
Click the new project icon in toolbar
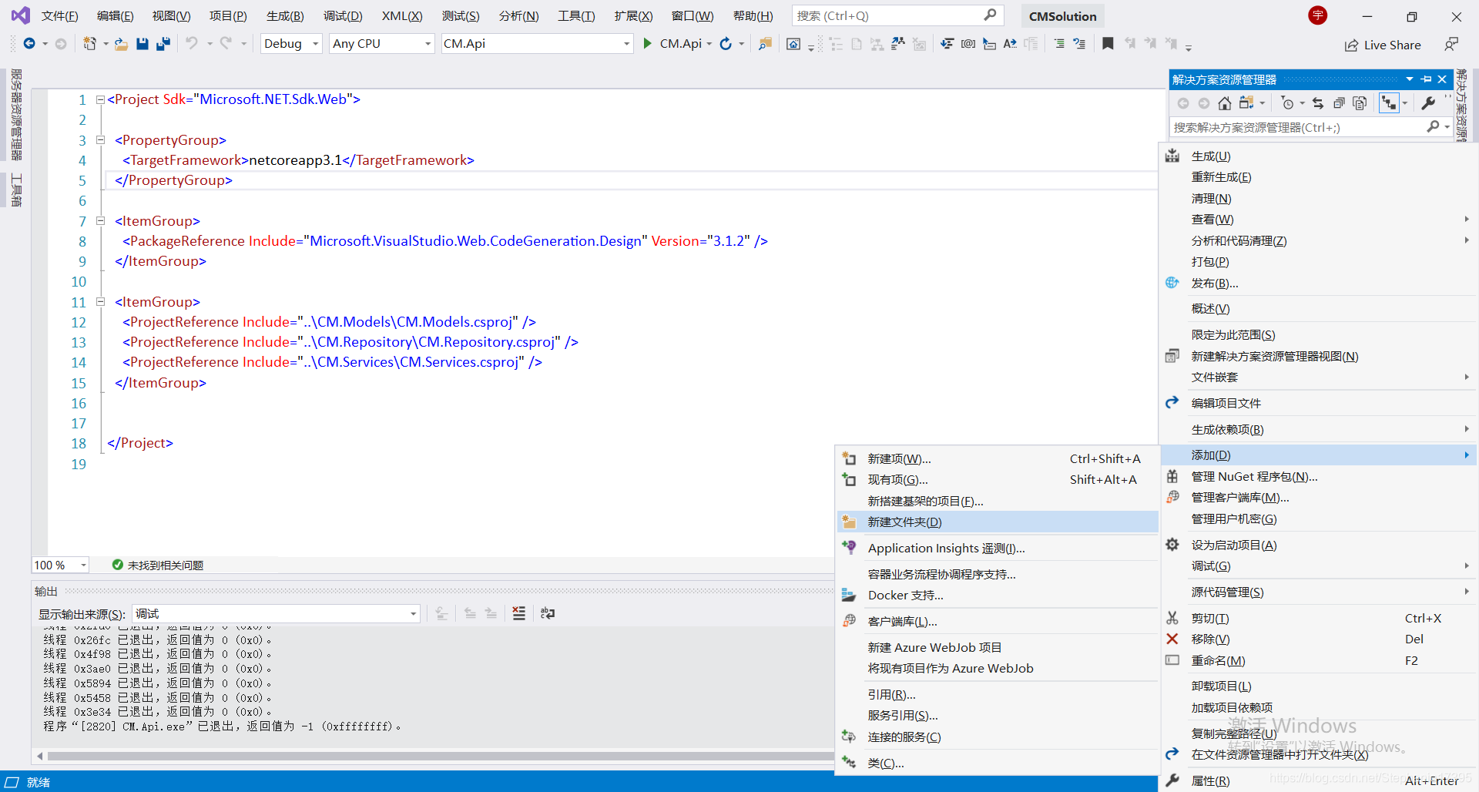click(x=90, y=44)
